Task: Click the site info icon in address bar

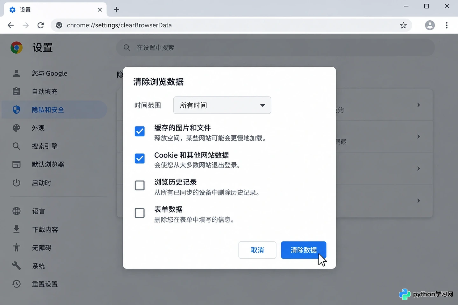Action: (59, 25)
